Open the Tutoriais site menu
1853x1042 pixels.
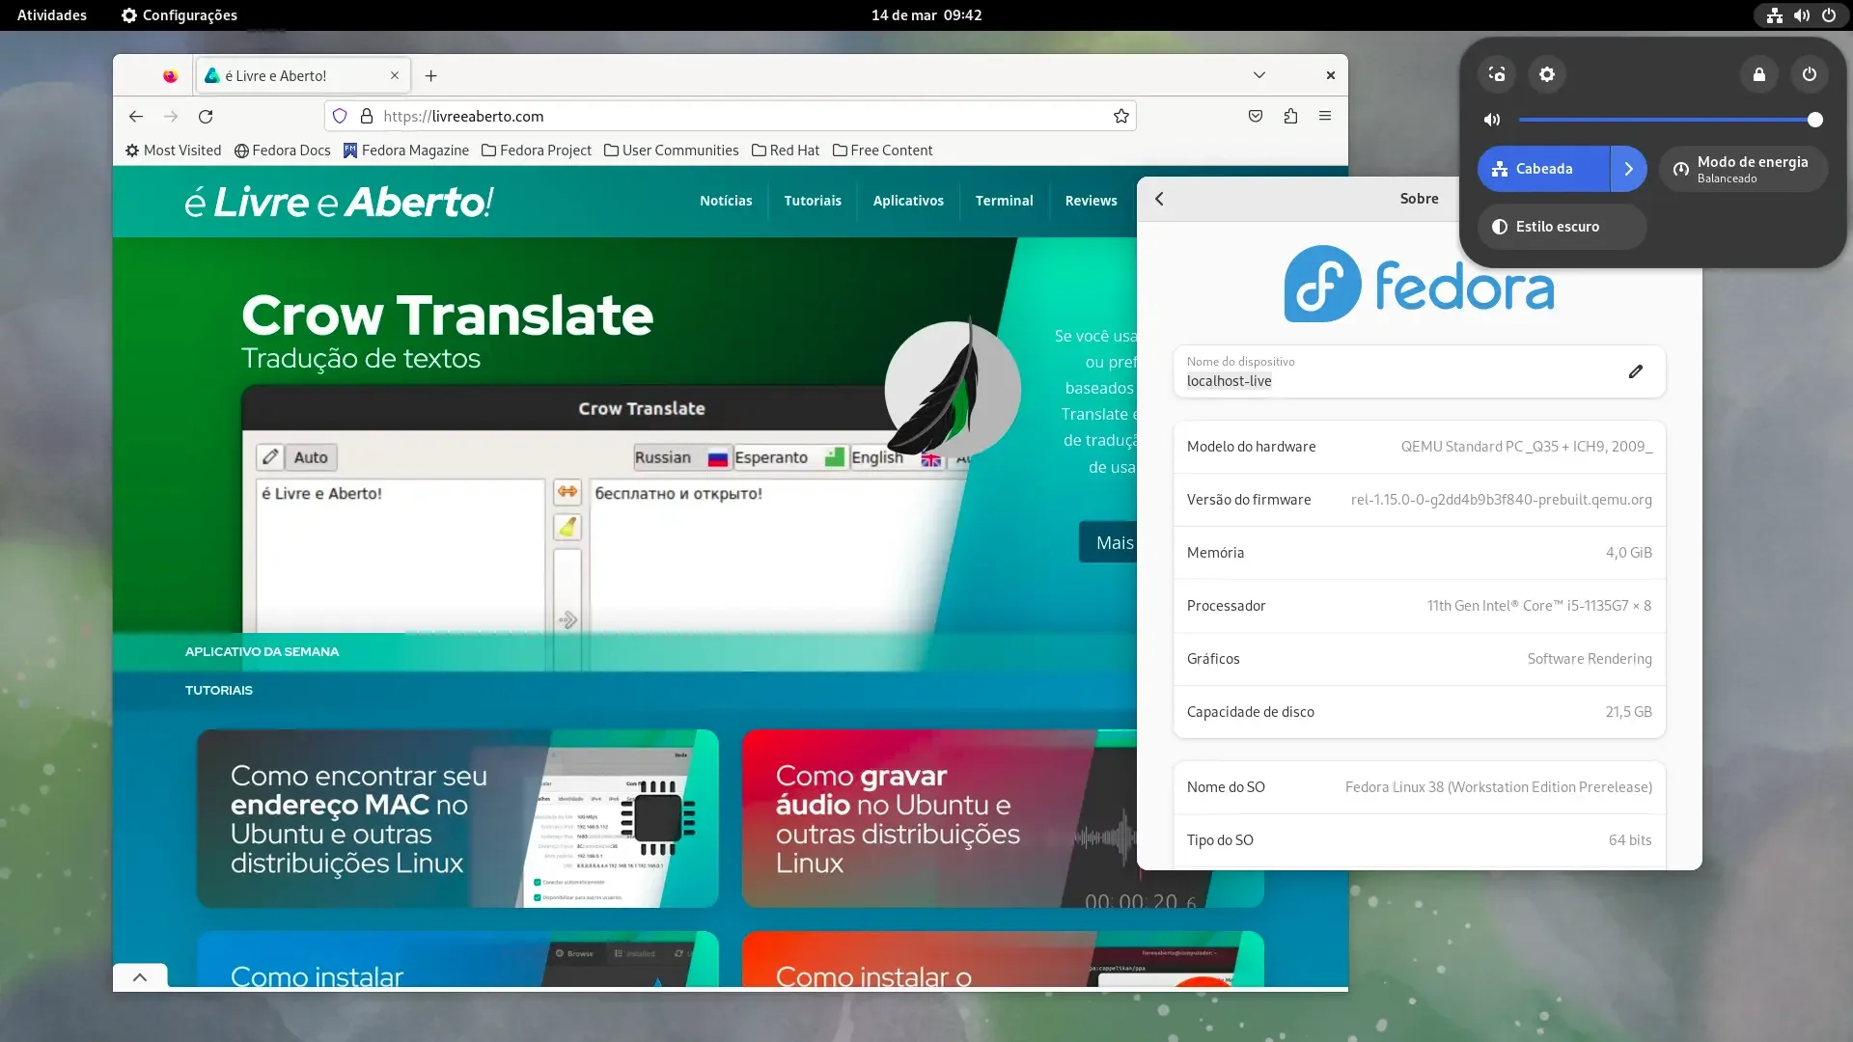click(x=813, y=201)
